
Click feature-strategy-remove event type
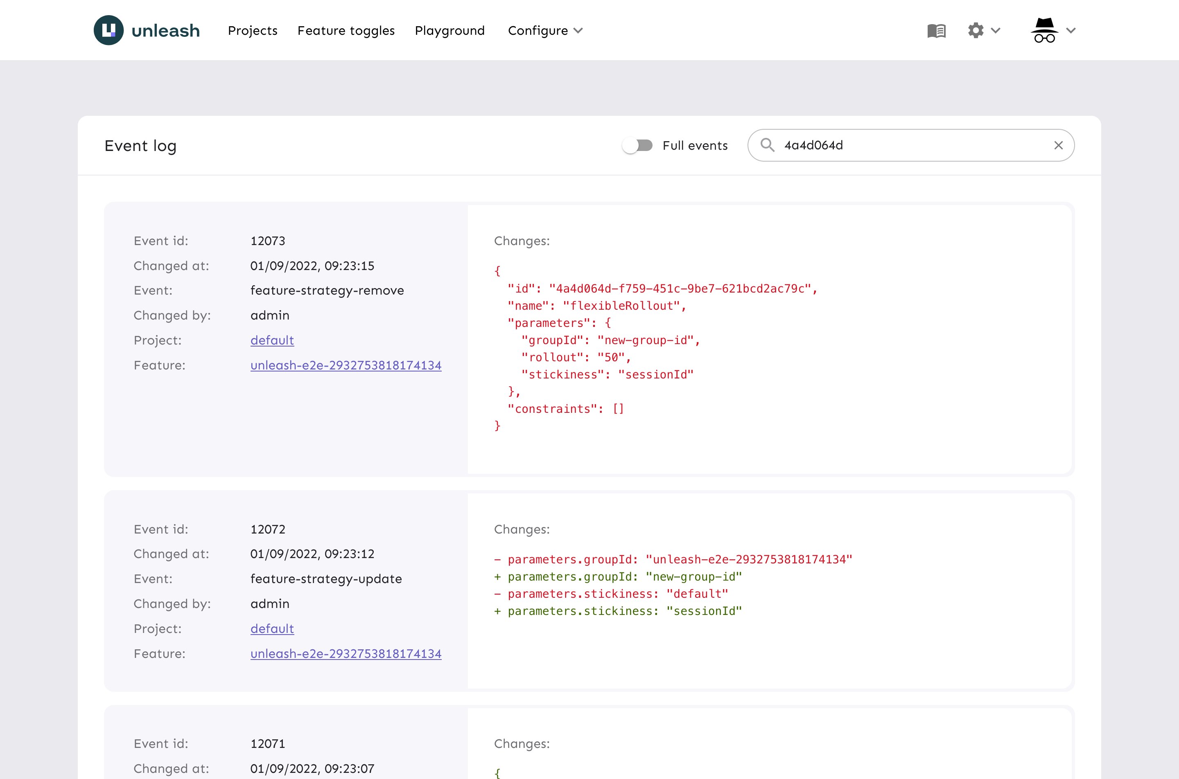click(327, 290)
